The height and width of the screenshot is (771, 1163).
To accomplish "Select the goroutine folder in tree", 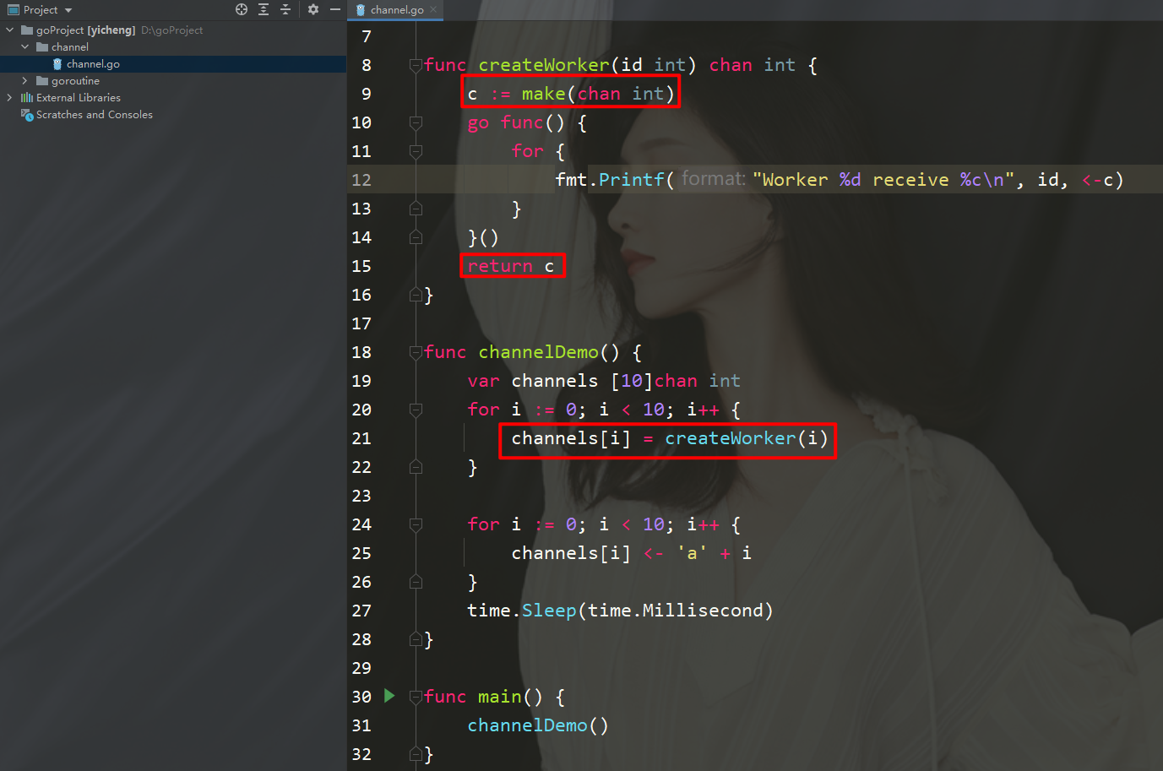I will pos(75,80).
